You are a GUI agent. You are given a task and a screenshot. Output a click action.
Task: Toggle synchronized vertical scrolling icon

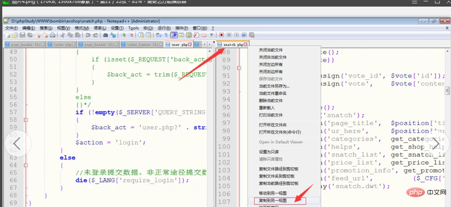click(x=141, y=35)
